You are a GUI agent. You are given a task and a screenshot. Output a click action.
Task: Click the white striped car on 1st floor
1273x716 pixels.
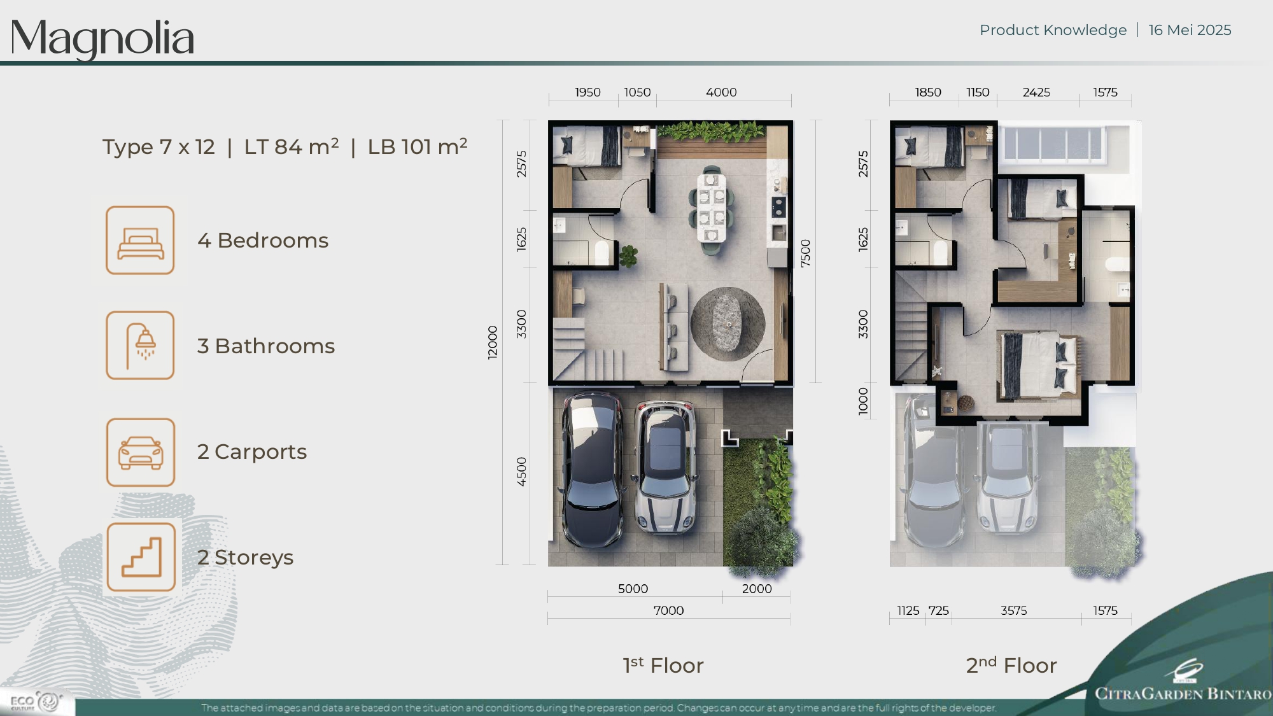665,468
